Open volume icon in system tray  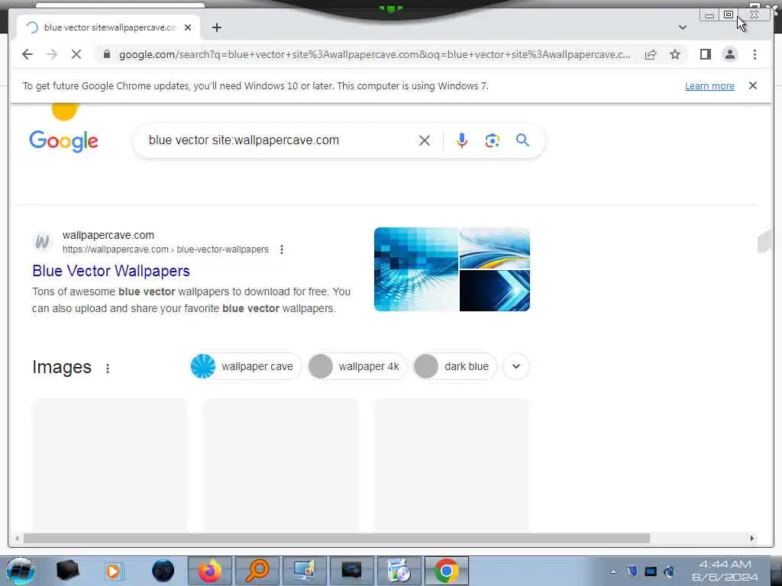point(669,571)
